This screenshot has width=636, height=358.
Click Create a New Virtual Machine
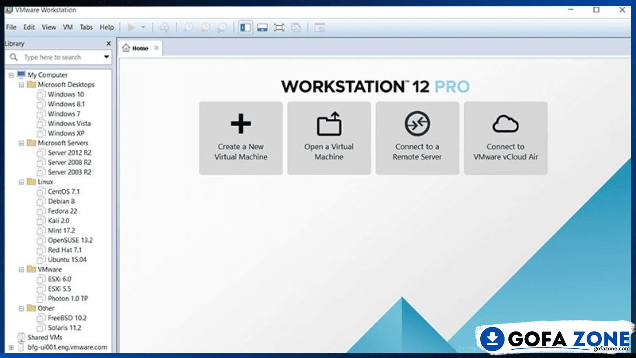(241, 138)
